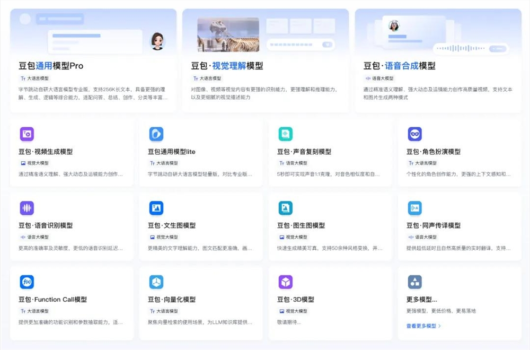Select the Function Call模型 fx icon
530x350 pixels.
27,282
